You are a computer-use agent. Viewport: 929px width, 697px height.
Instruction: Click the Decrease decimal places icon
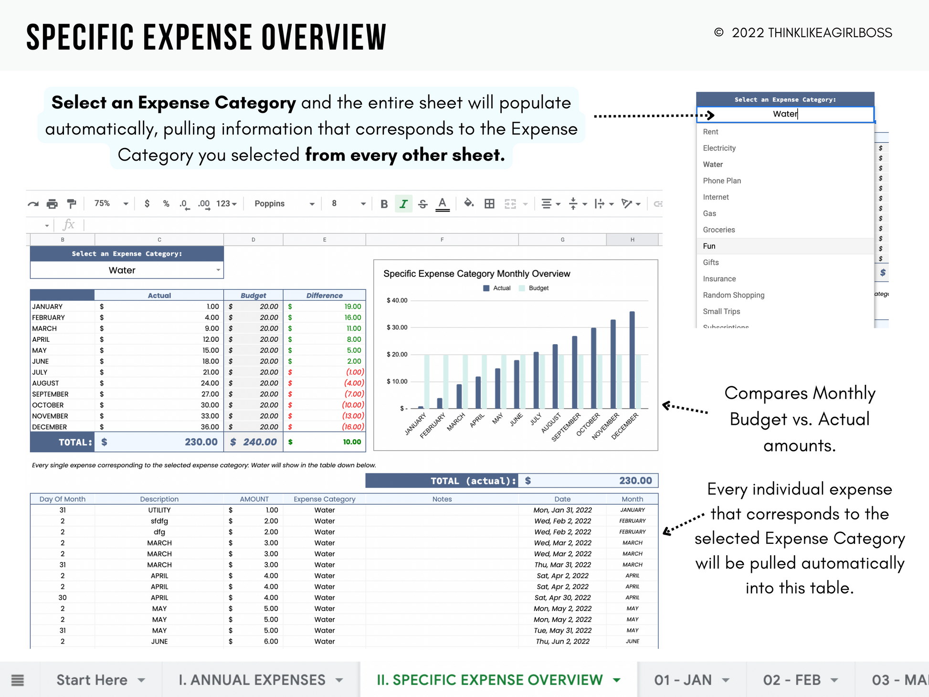[x=184, y=204]
